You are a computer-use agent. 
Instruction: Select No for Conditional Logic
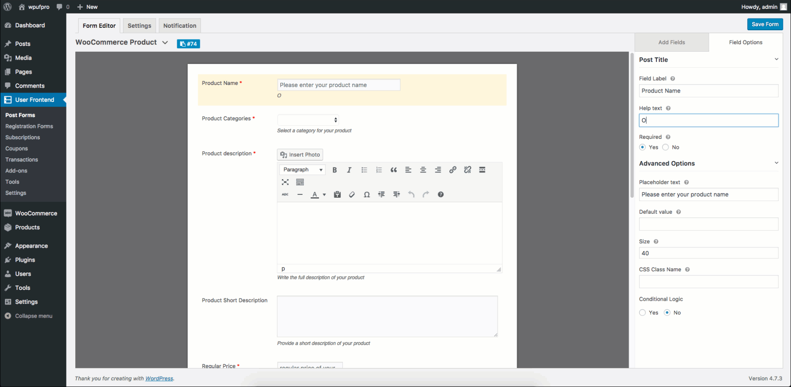[667, 313]
